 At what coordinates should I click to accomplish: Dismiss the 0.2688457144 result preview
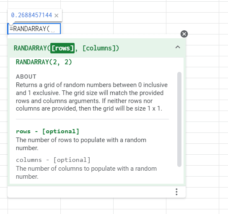(57, 16)
